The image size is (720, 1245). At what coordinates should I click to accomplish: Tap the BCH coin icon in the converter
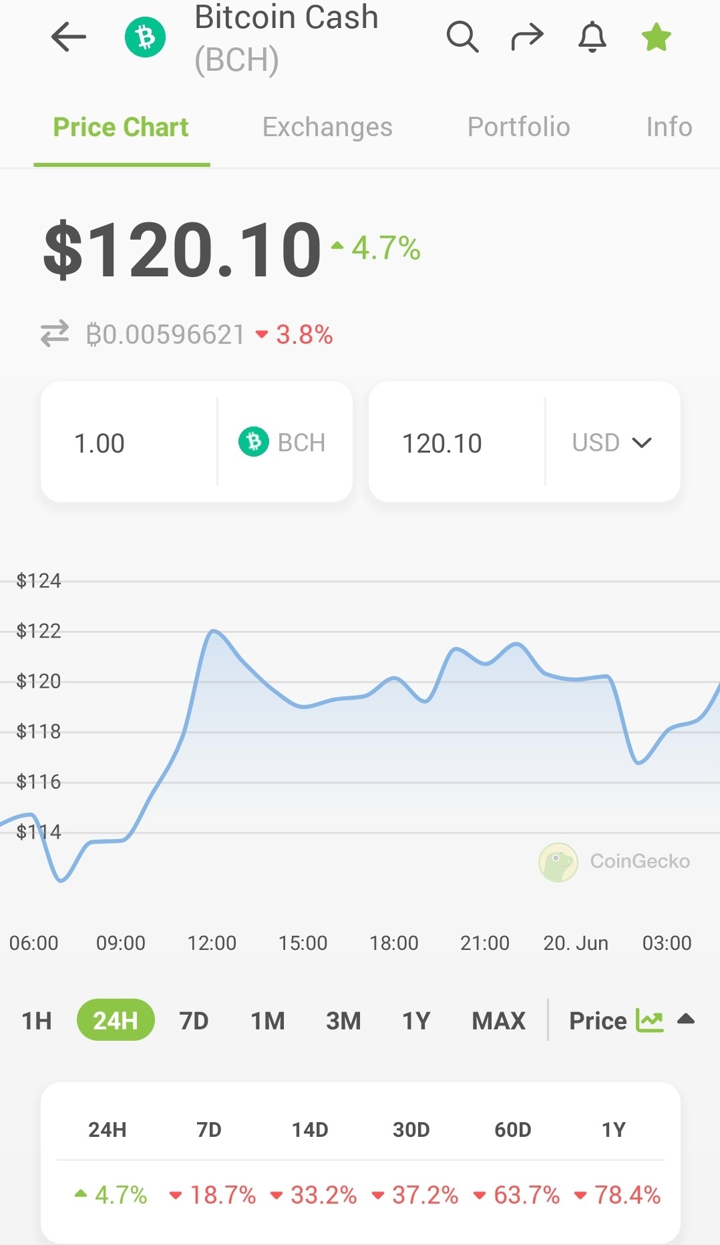(254, 442)
